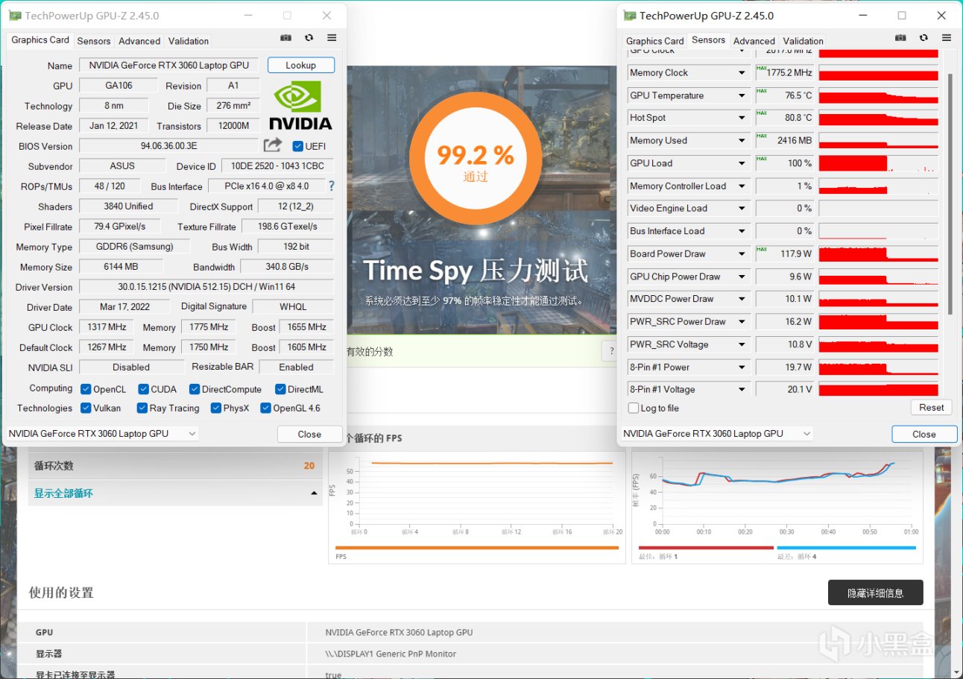Toggle the DirectML checkbox
Viewport: 963px width, 679px height.
coord(280,389)
